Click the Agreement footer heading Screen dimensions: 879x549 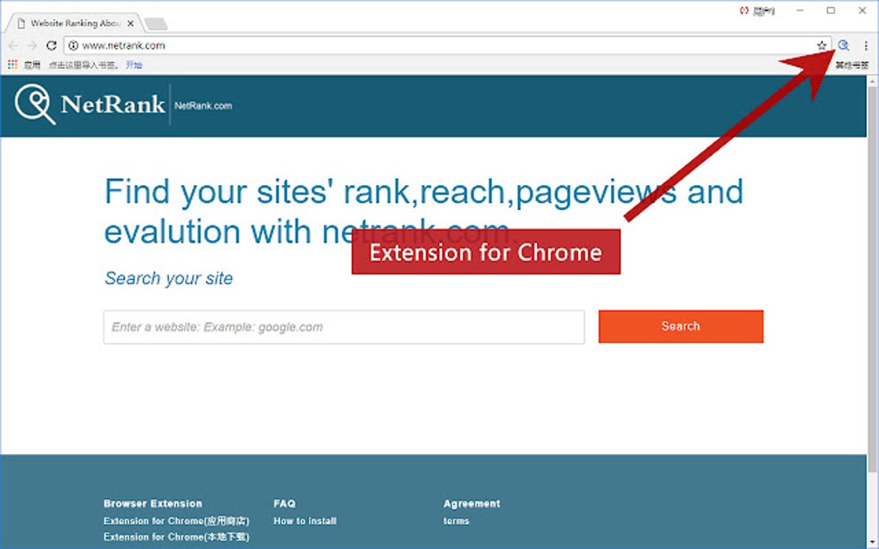point(471,503)
